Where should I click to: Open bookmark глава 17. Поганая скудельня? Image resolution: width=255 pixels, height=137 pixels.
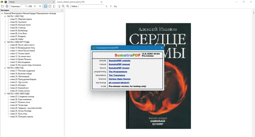[x=22, y=71]
